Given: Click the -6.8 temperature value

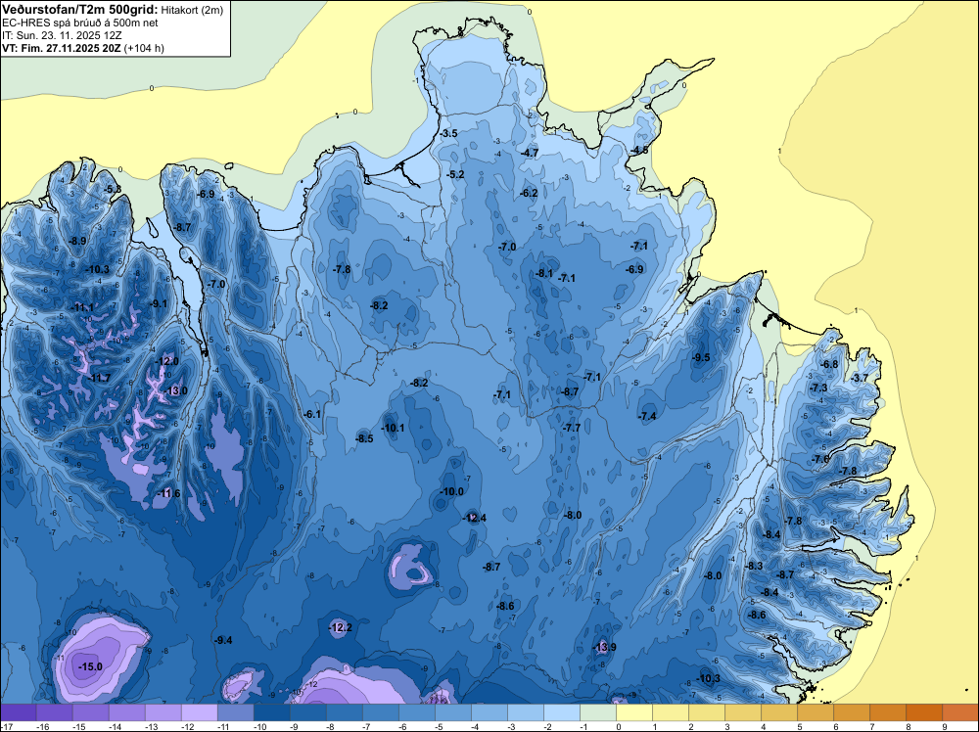Looking at the screenshot, I should [x=829, y=364].
